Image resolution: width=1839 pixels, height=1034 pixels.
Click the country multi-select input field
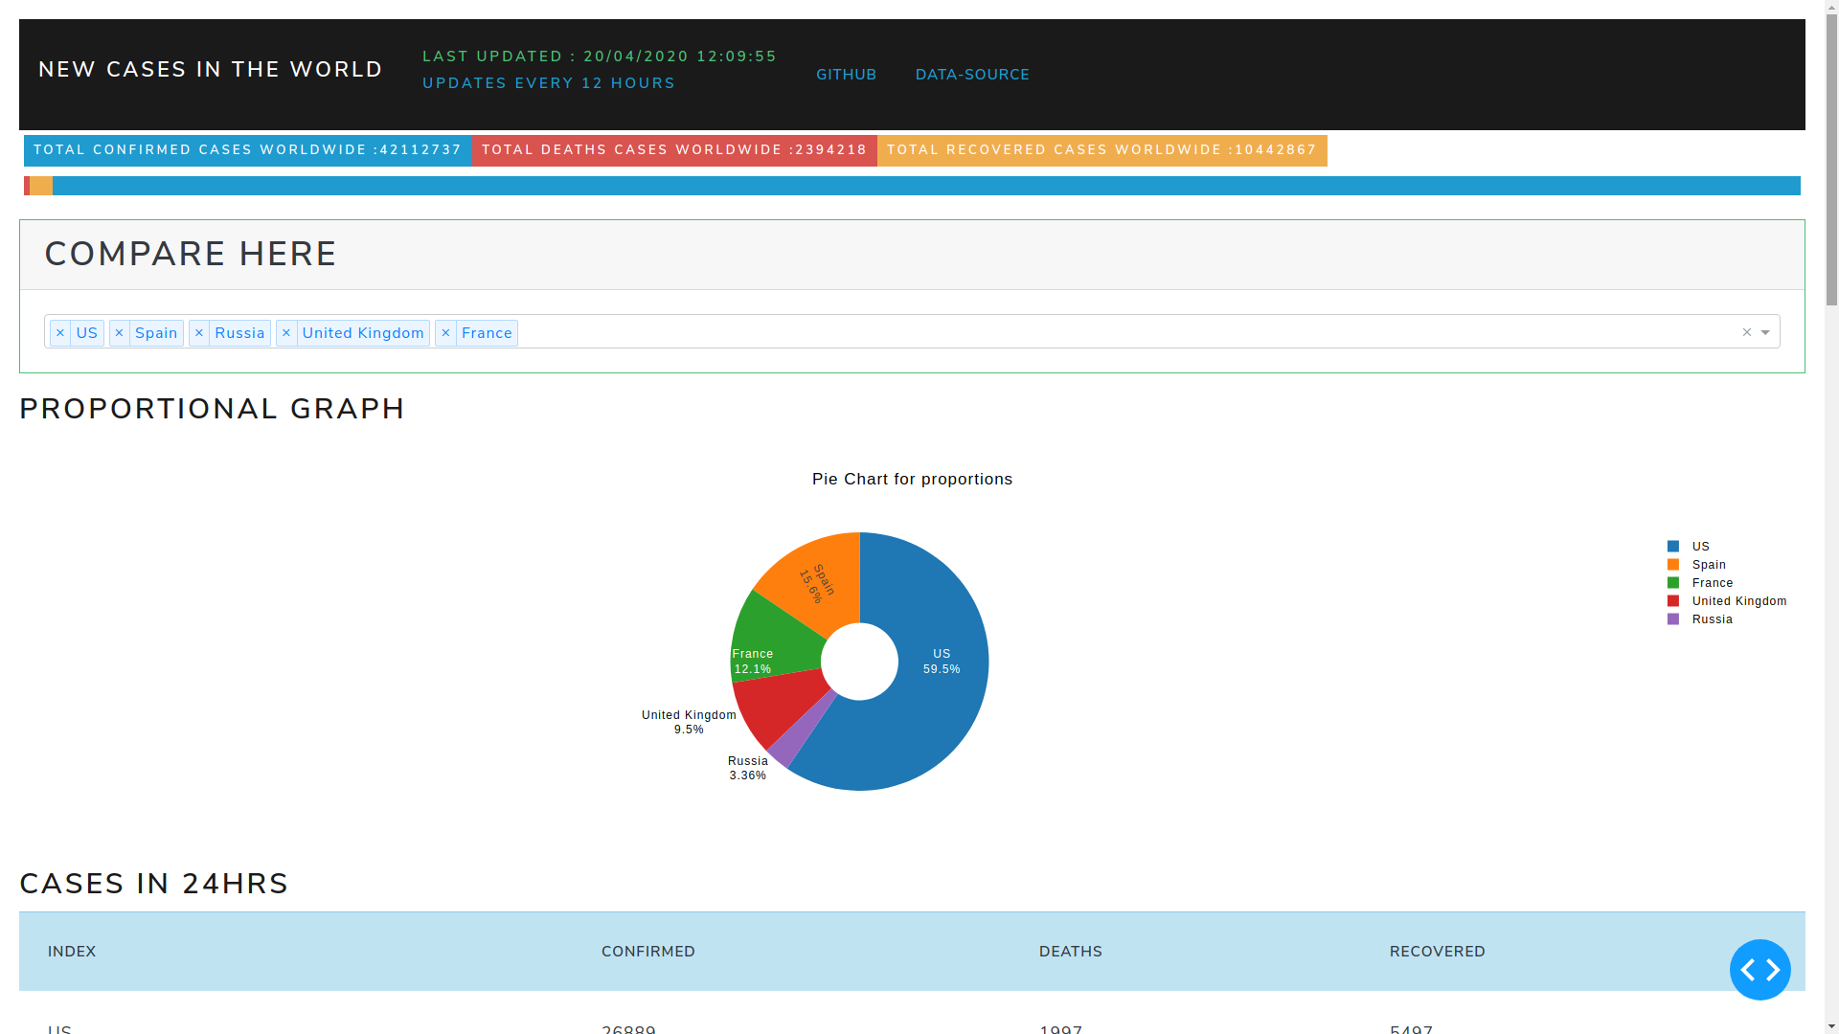(912, 332)
